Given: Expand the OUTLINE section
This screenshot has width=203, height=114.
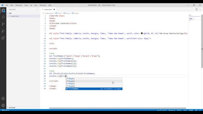Looking at the screenshot, I should [x=12, y=108].
